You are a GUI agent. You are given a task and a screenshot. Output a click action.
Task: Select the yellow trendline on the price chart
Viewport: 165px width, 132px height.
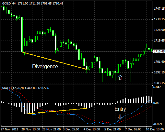tap(54, 61)
